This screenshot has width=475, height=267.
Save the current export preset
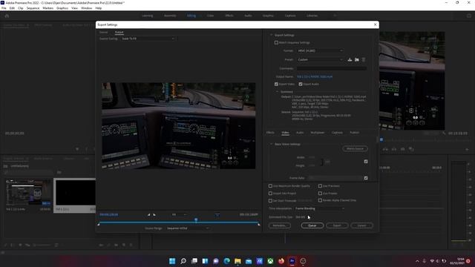(x=350, y=59)
